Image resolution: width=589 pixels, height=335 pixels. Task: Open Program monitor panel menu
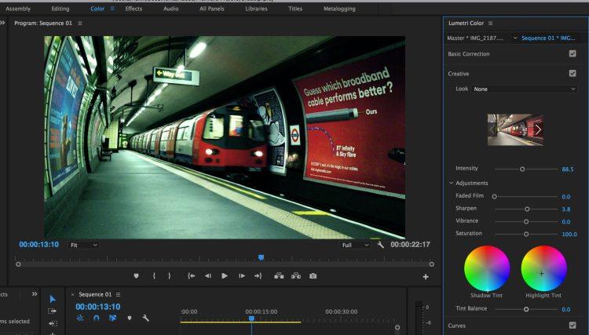pyautogui.click(x=80, y=24)
